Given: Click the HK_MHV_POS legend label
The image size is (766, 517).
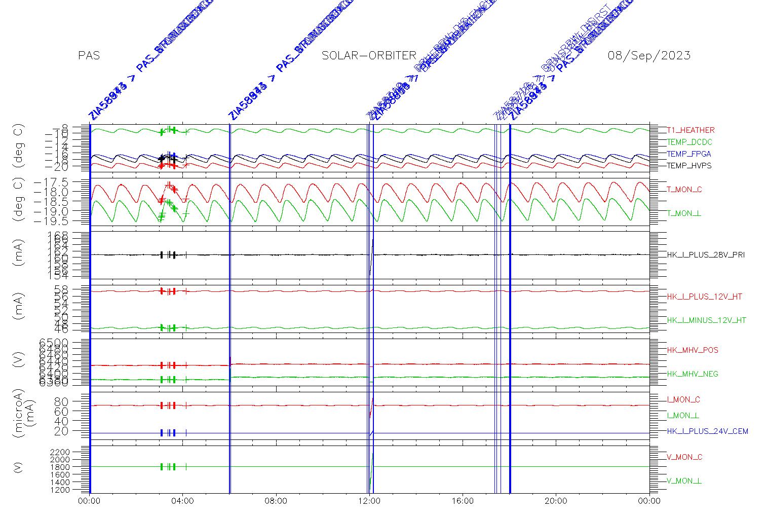Looking at the screenshot, I should (693, 350).
